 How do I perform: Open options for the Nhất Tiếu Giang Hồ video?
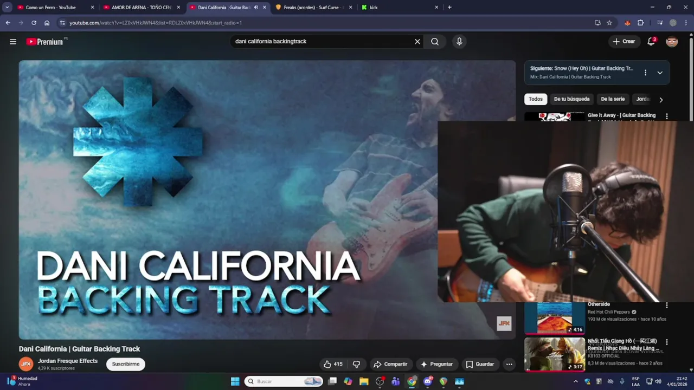tap(667, 342)
